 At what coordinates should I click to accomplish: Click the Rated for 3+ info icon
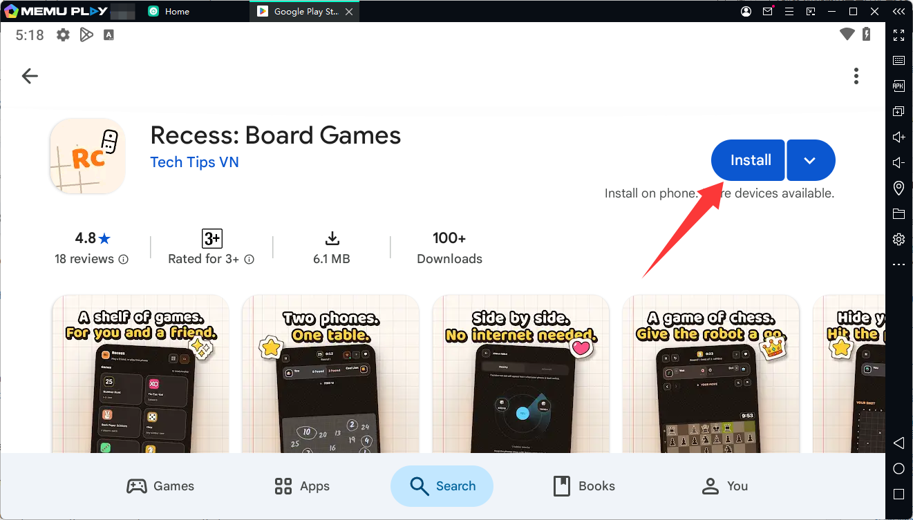(249, 260)
